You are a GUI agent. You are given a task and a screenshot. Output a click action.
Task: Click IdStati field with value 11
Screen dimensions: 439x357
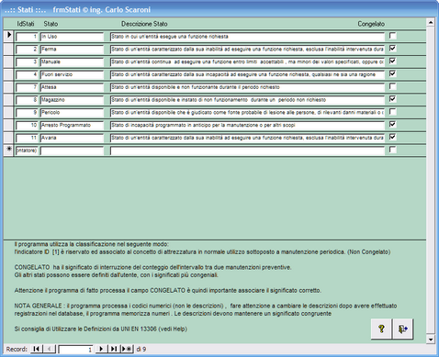[27, 138]
